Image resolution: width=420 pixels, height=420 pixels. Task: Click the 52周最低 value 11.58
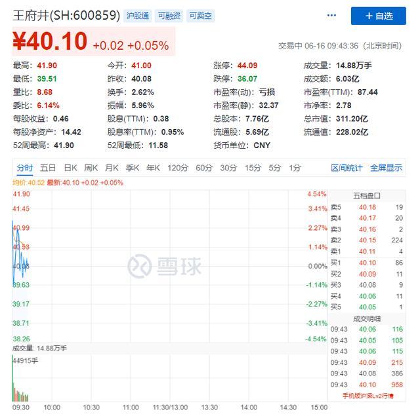(x=158, y=145)
